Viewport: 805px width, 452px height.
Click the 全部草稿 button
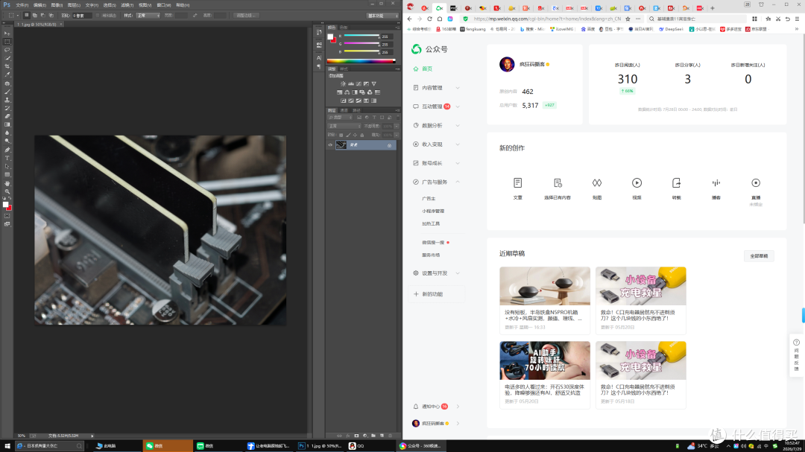click(x=759, y=256)
